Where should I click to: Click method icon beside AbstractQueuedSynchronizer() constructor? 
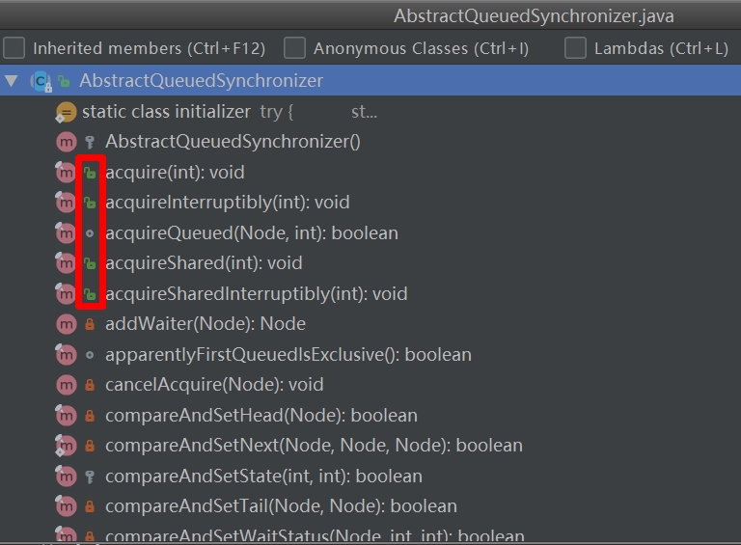tap(66, 142)
